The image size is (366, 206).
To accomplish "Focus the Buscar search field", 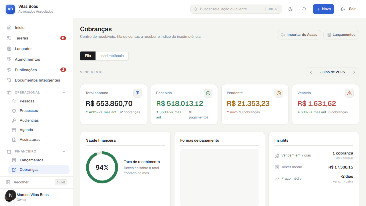I will [236, 9].
